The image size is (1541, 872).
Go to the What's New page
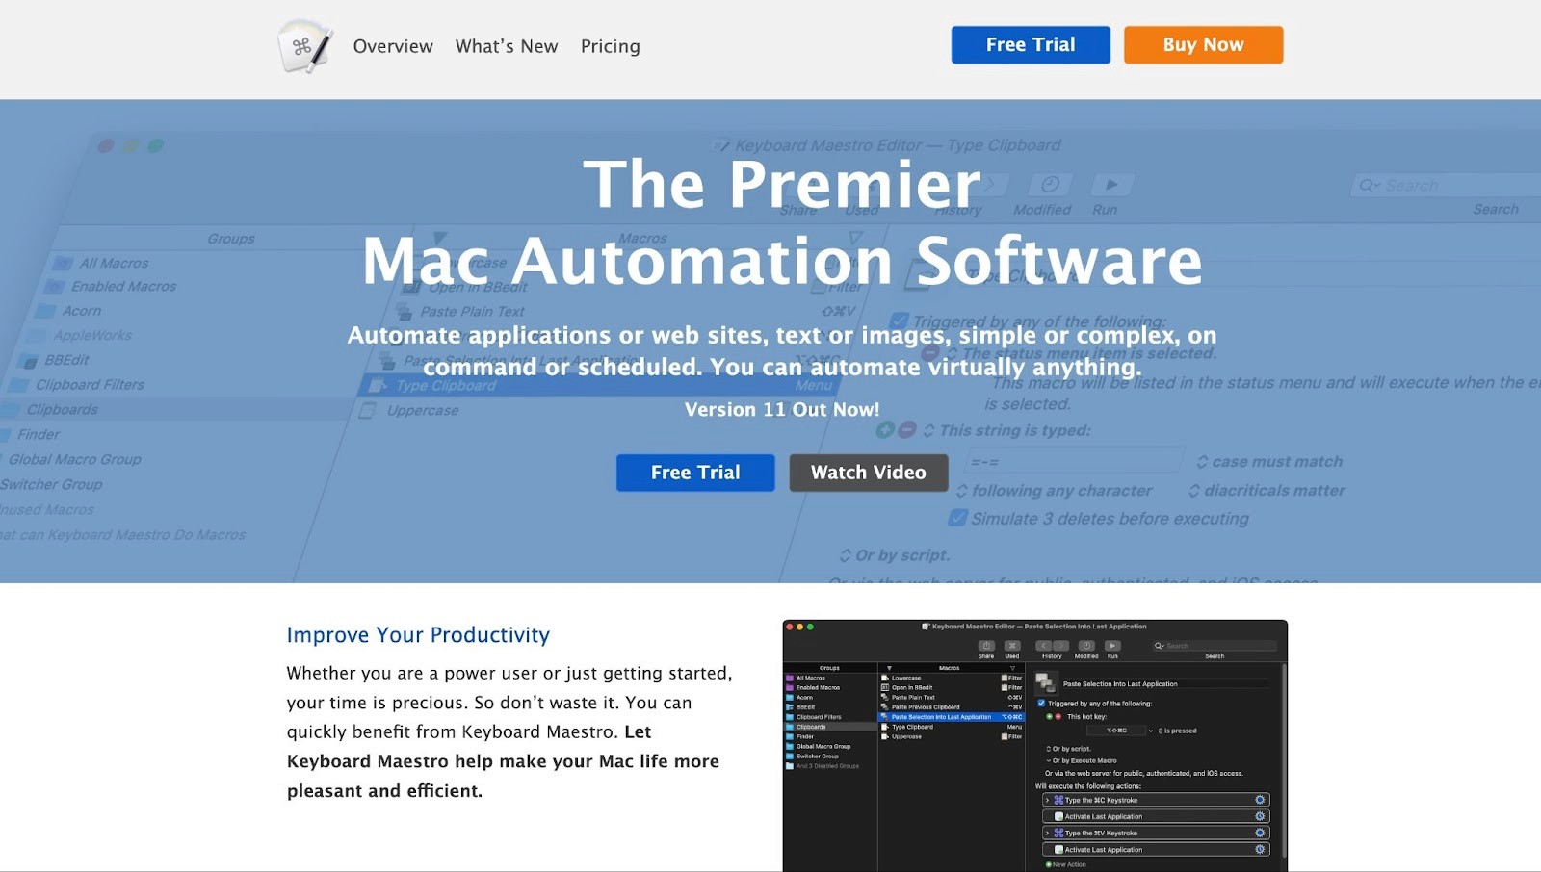tap(507, 46)
